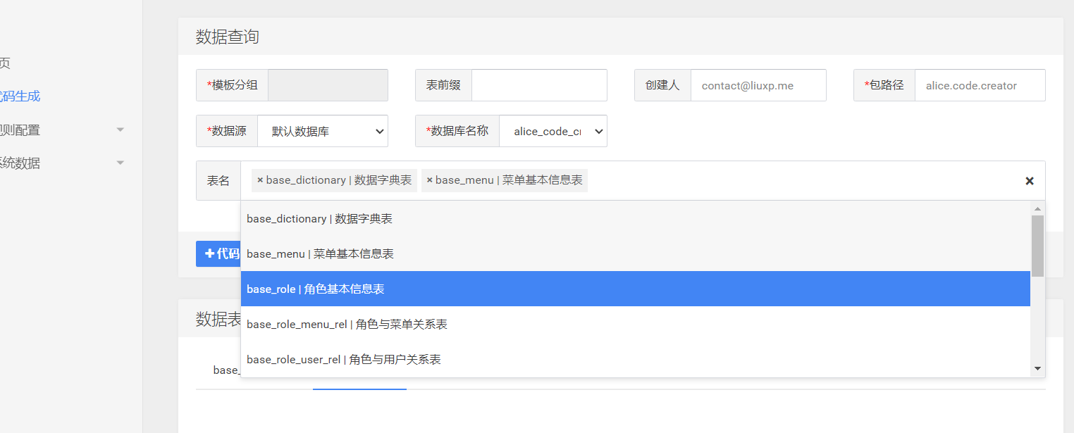This screenshot has width=1074, height=433.
Task: Click the blue 代码 generate button
Action: coord(218,253)
